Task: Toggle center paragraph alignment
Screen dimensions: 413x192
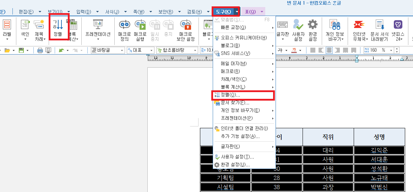Action: tap(329, 50)
